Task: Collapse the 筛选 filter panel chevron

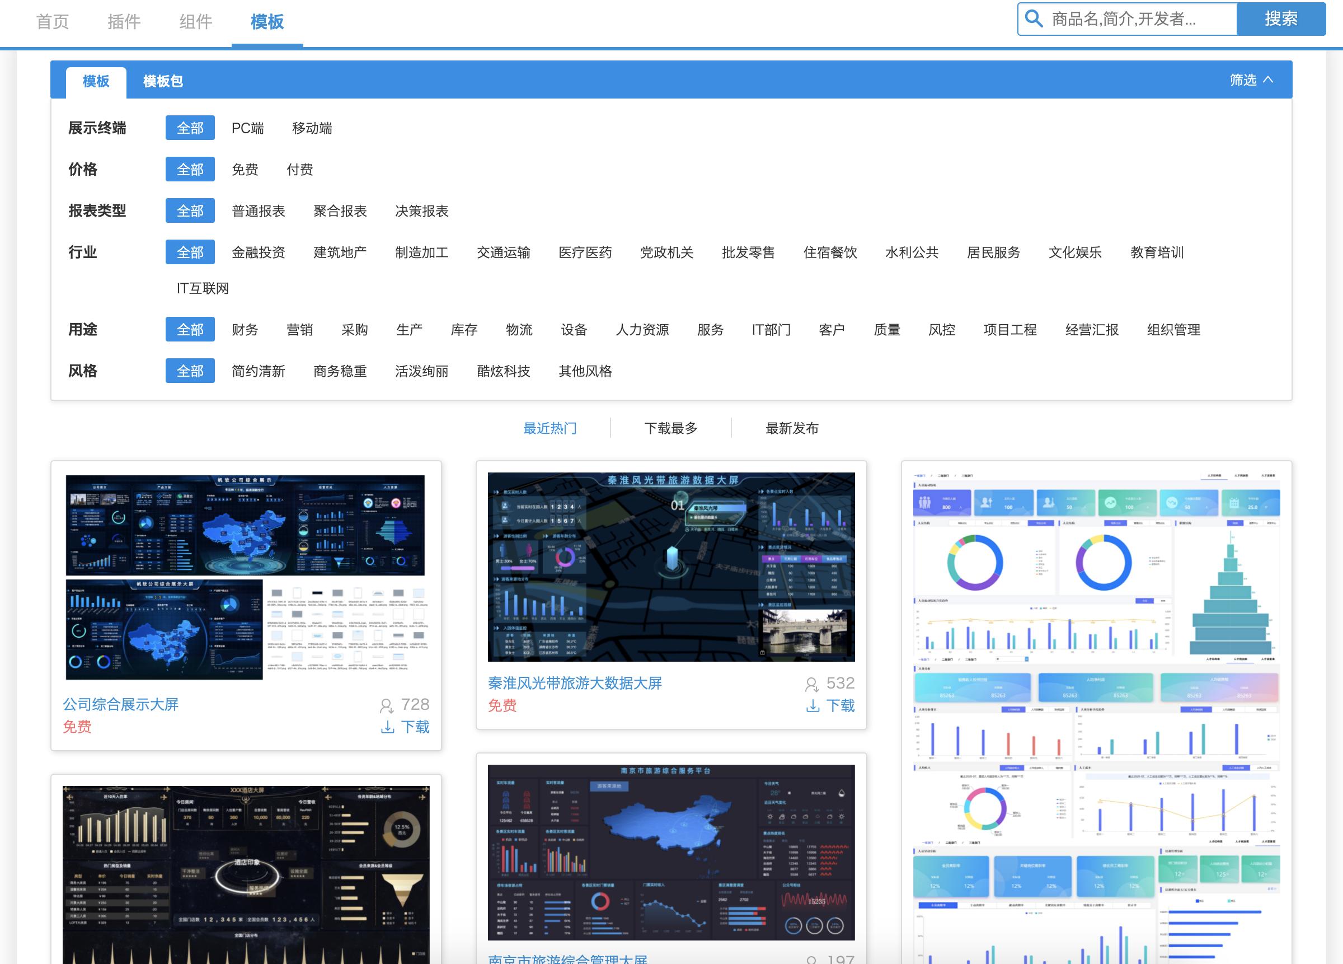Action: tap(1268, 80)
